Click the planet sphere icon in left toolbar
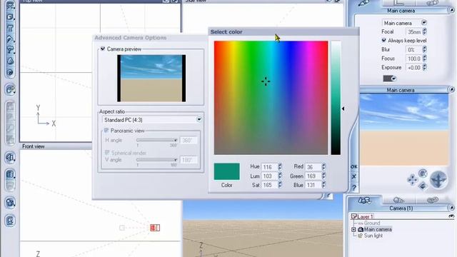The image size is (457, 257). pyautogui.click(x=10, y=72)
